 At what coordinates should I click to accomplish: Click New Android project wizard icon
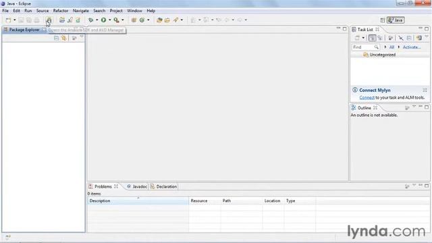tap(62, 20)
